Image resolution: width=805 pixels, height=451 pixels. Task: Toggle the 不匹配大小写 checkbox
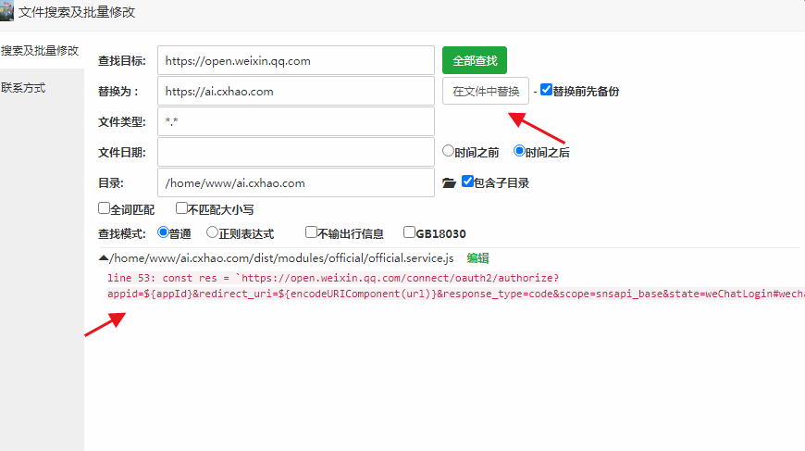pyautogui.click(x=182, y=208)
